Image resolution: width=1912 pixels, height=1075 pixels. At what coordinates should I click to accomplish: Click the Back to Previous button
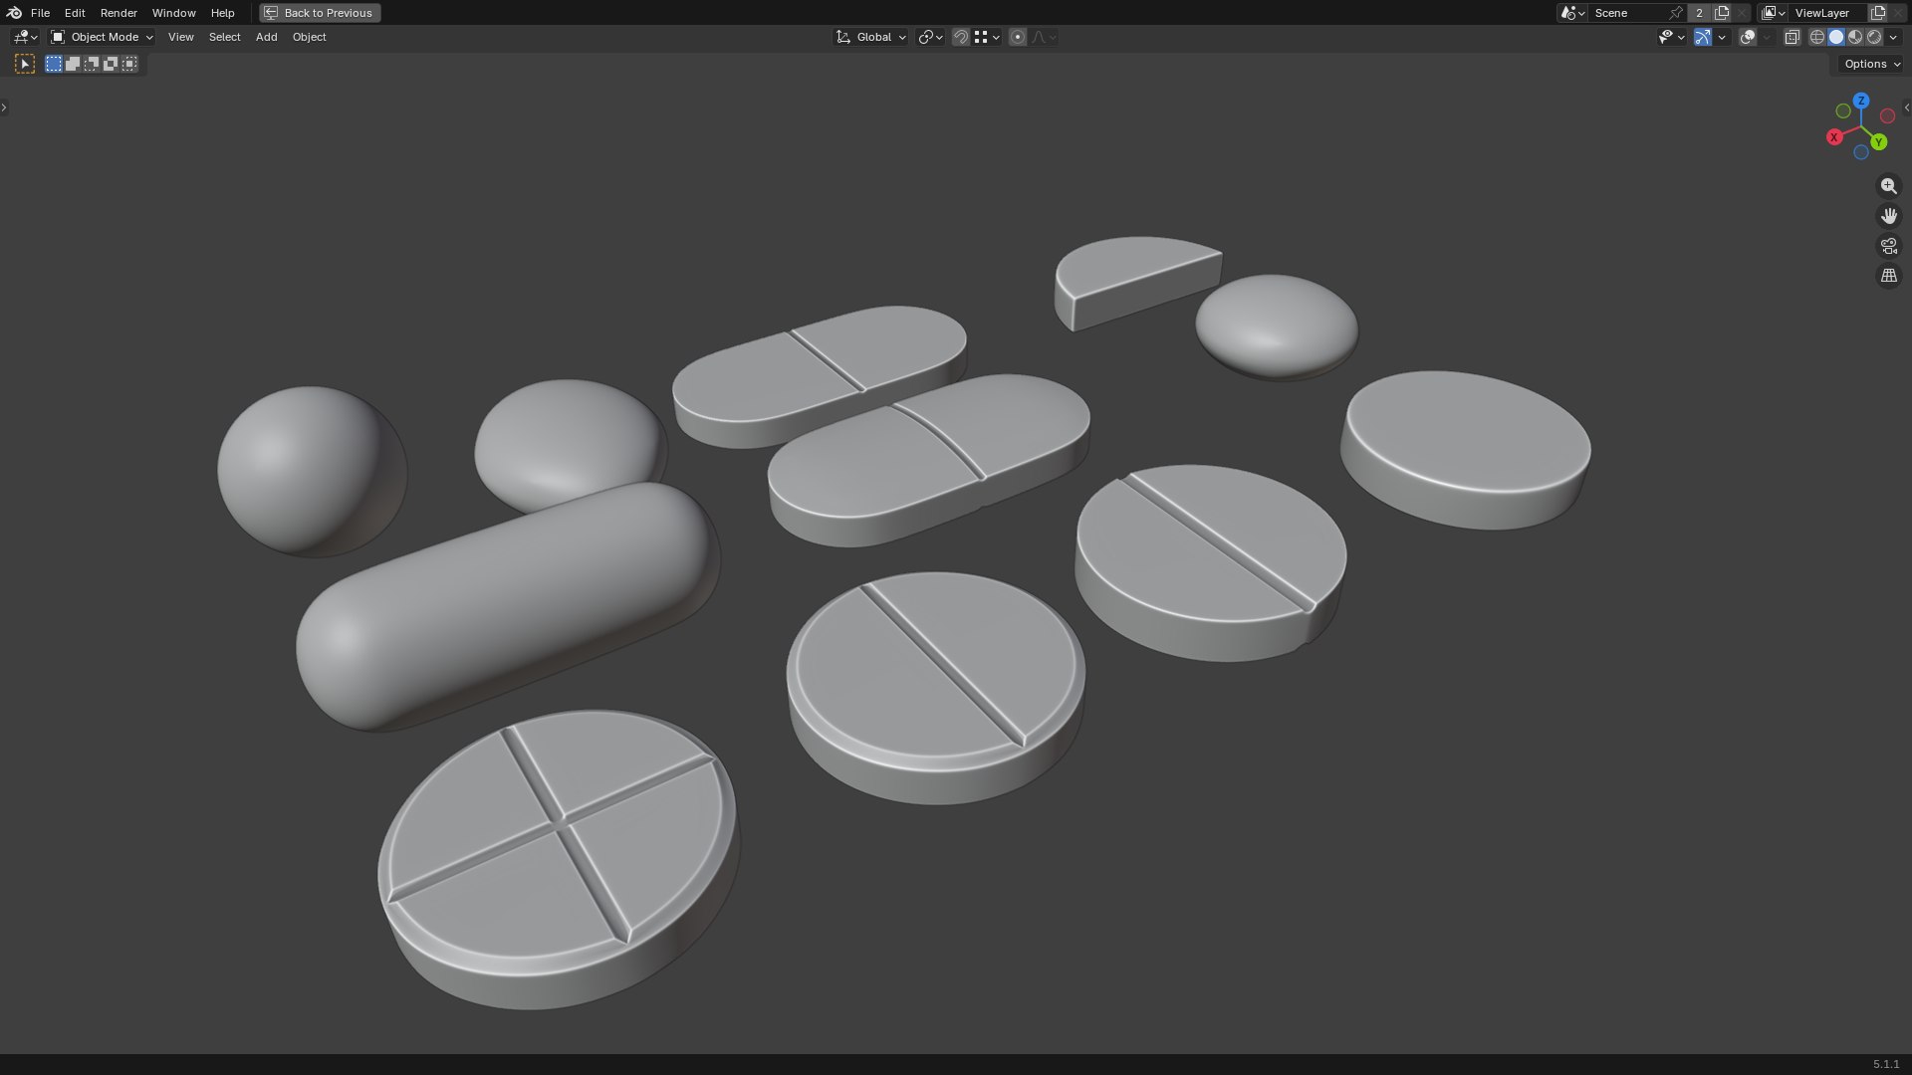click(x=320, y=13)
